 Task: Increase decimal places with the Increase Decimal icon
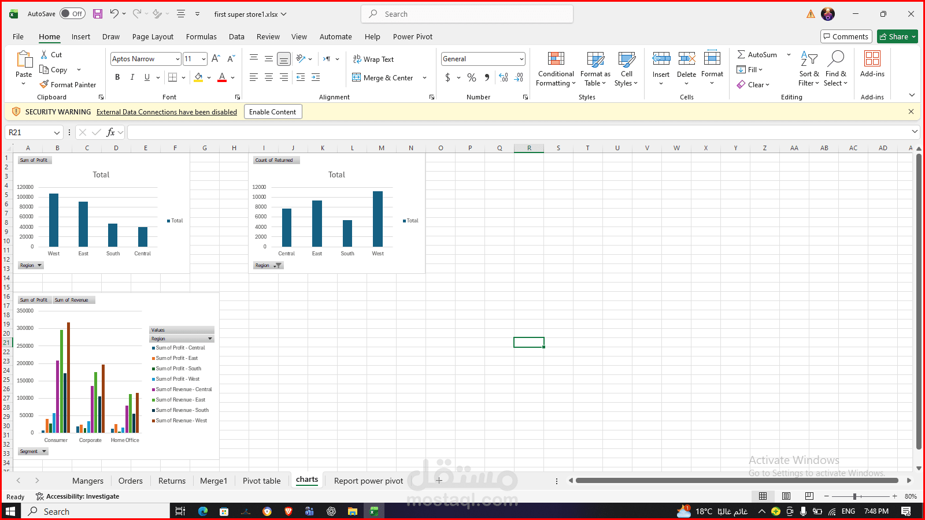click(502, 77)
